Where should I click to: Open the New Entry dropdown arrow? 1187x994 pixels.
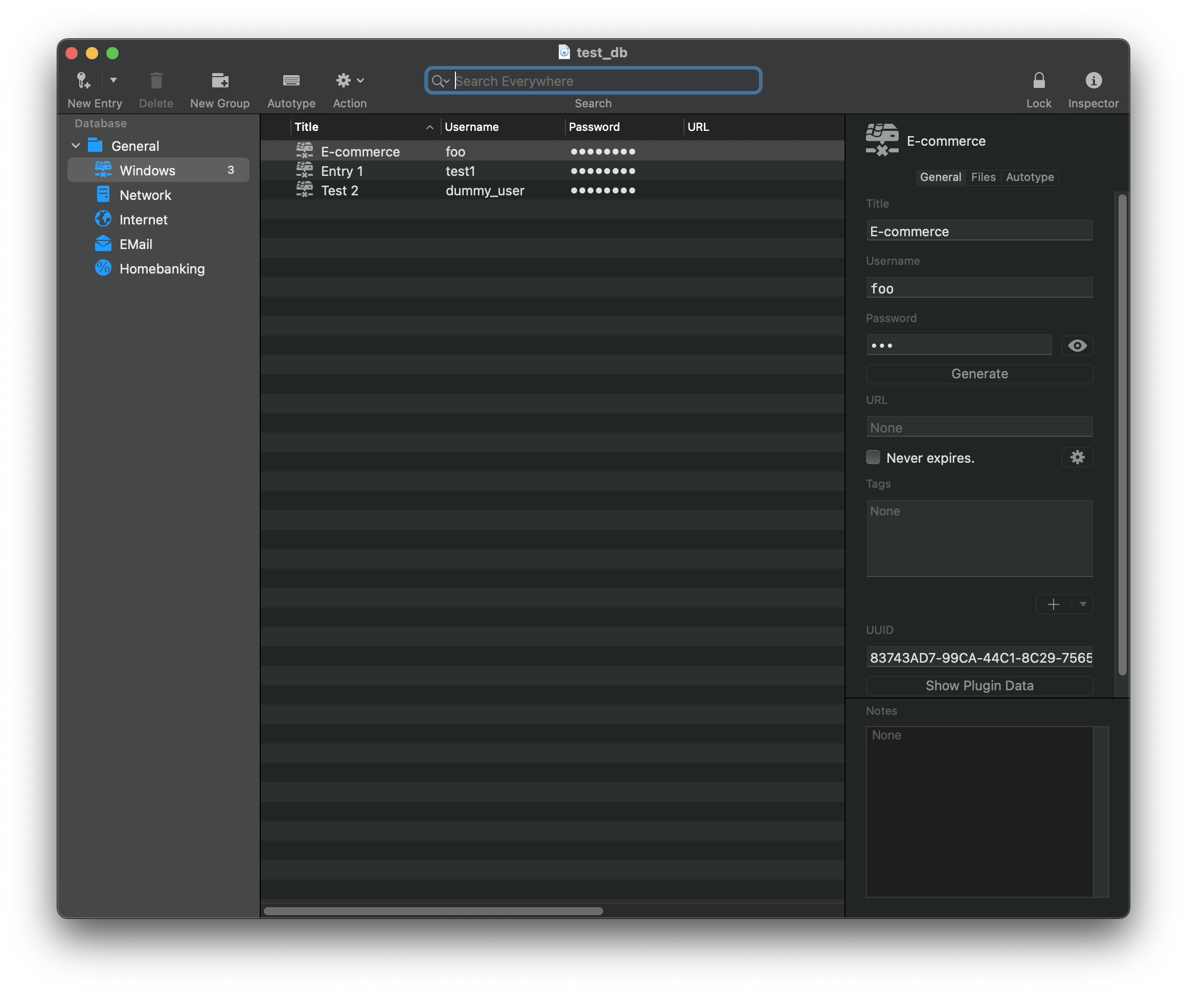click(x=113, y=80)
